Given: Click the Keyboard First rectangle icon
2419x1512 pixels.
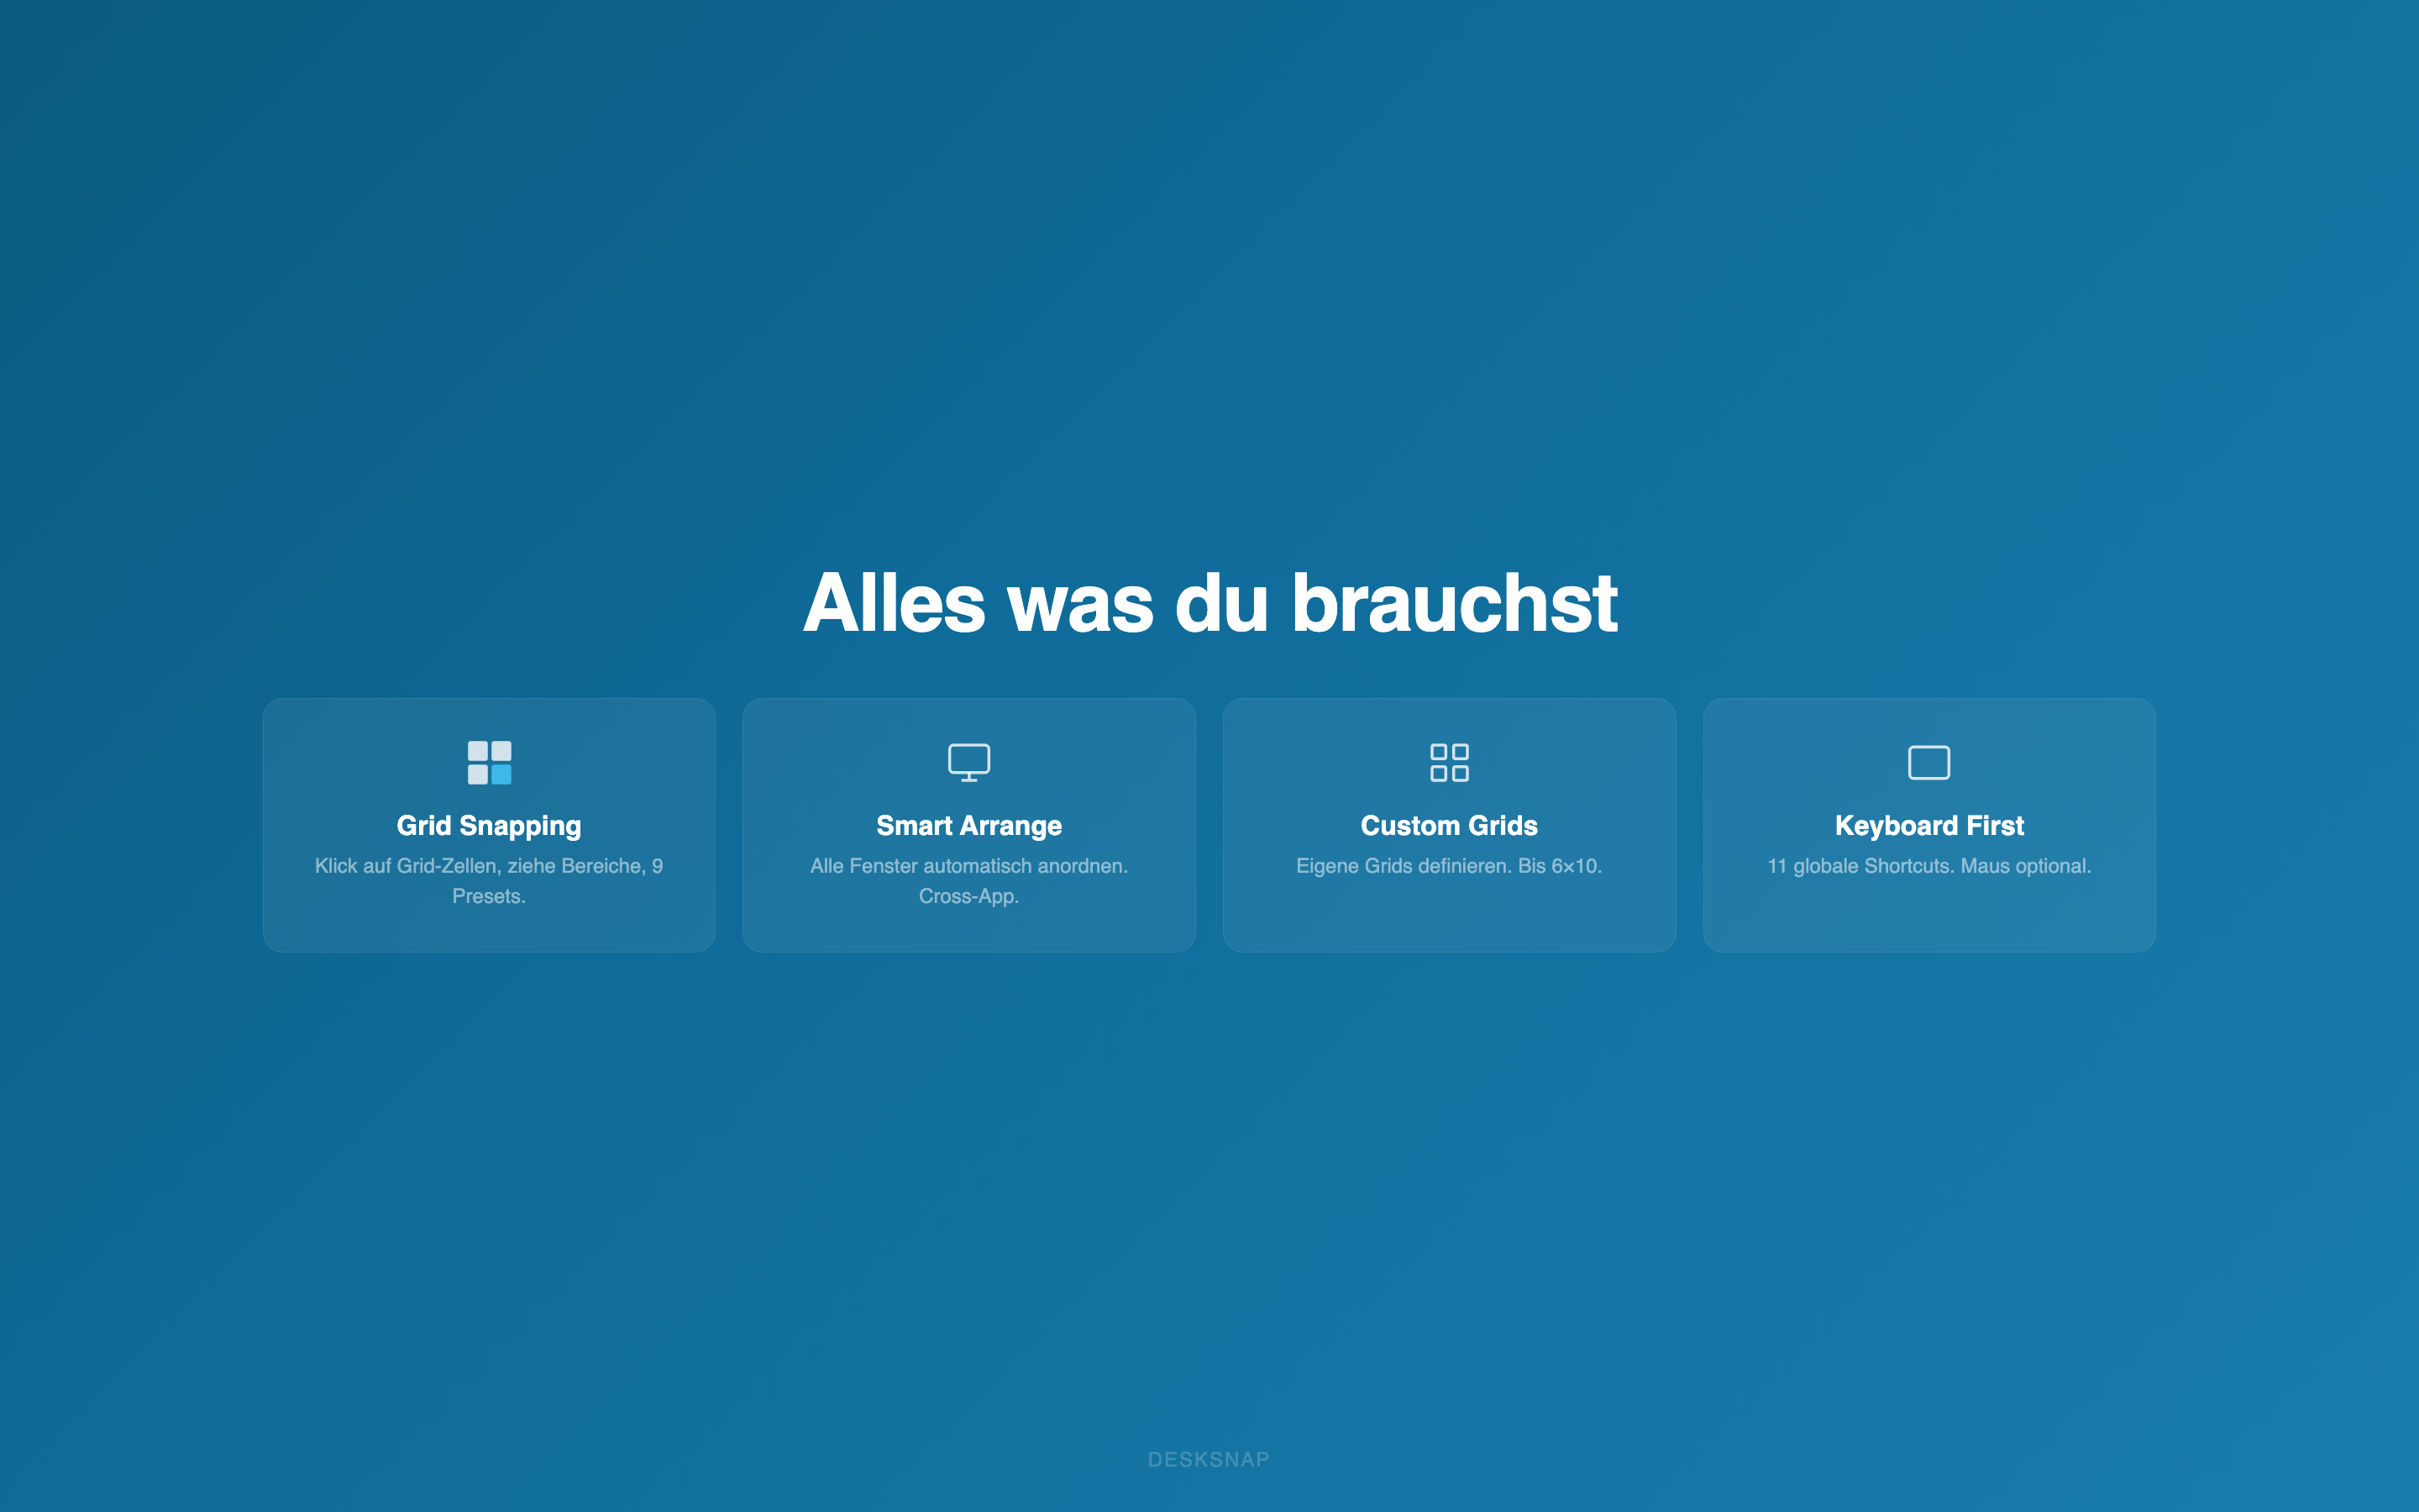Looking at the screenshot, I should [1929, 761].
